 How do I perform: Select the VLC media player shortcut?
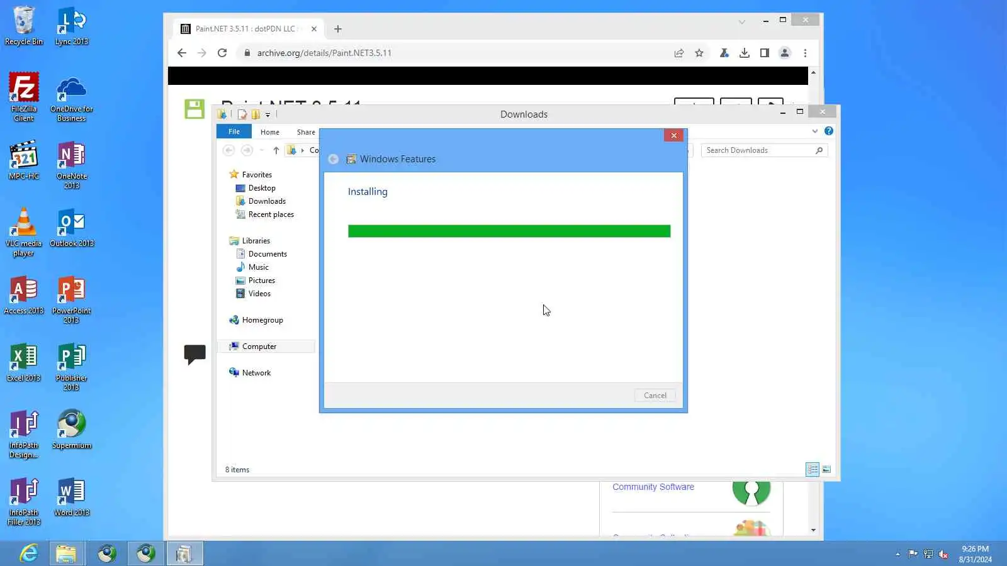[x=24, y=232]
